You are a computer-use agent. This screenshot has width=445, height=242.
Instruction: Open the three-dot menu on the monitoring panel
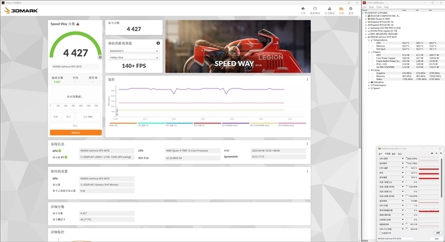click(307, 80)
